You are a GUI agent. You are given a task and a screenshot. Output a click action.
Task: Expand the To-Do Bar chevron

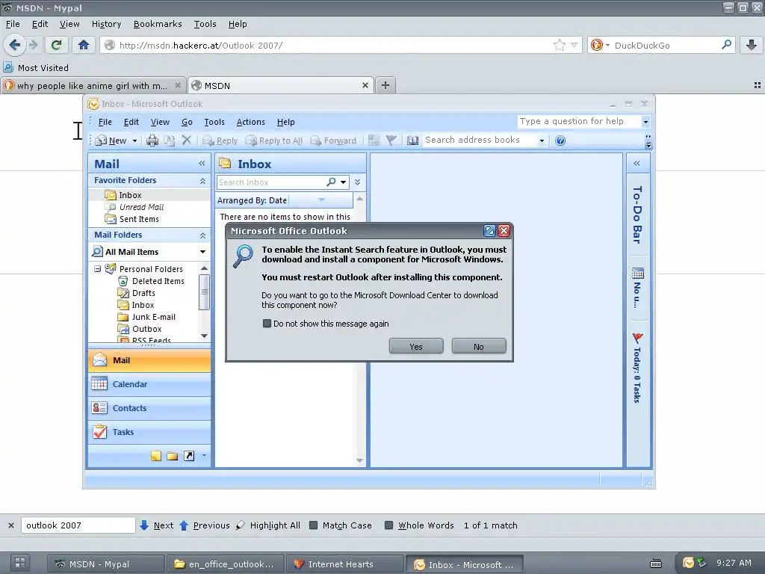[x=637, y=163]
